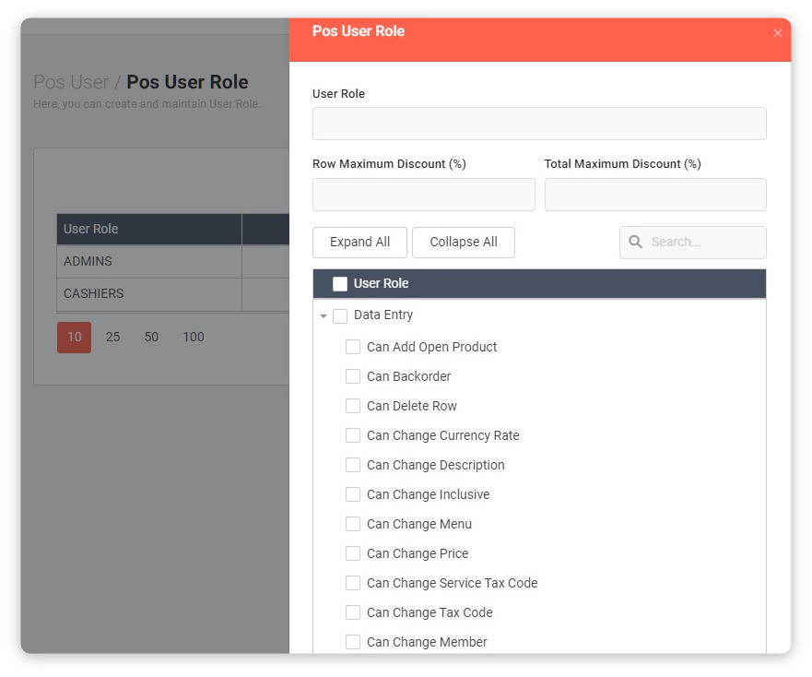The height and width of the screenshot is (677, 812).
Task: Click the Total Maximum Discount input
Action: (x=654, y=195)
